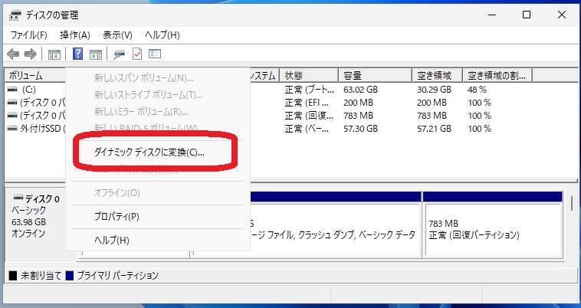The image size is (581, 308).
Task: Select partition showing クラッシュ ダンプ, ベーシック データ
Action: 335,224
